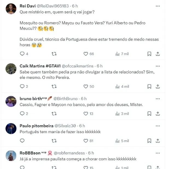The image size is (169, 169).
Task: Open more options on Rei Davi's tweet
Action: point(158,6)
